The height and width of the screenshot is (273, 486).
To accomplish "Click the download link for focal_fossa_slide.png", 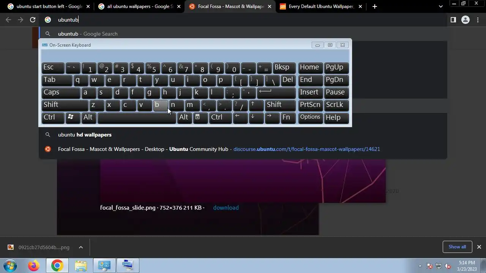I will 226,207.
